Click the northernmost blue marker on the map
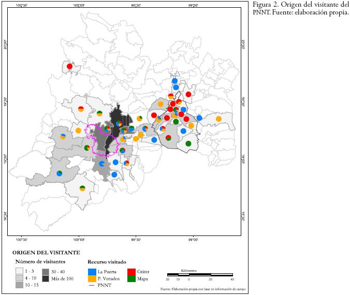The width and height of the screenshot is (350, 295). click(174, 81)
